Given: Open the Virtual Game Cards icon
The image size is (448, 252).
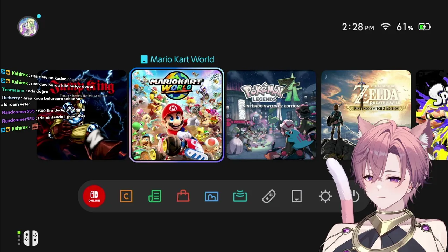Looking at the screenshot, I should (x=297, y=196).
